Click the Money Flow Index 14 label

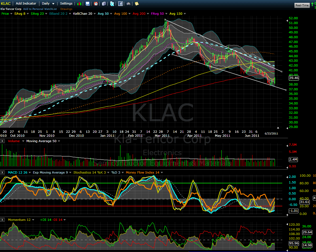[x=143, y=172]
